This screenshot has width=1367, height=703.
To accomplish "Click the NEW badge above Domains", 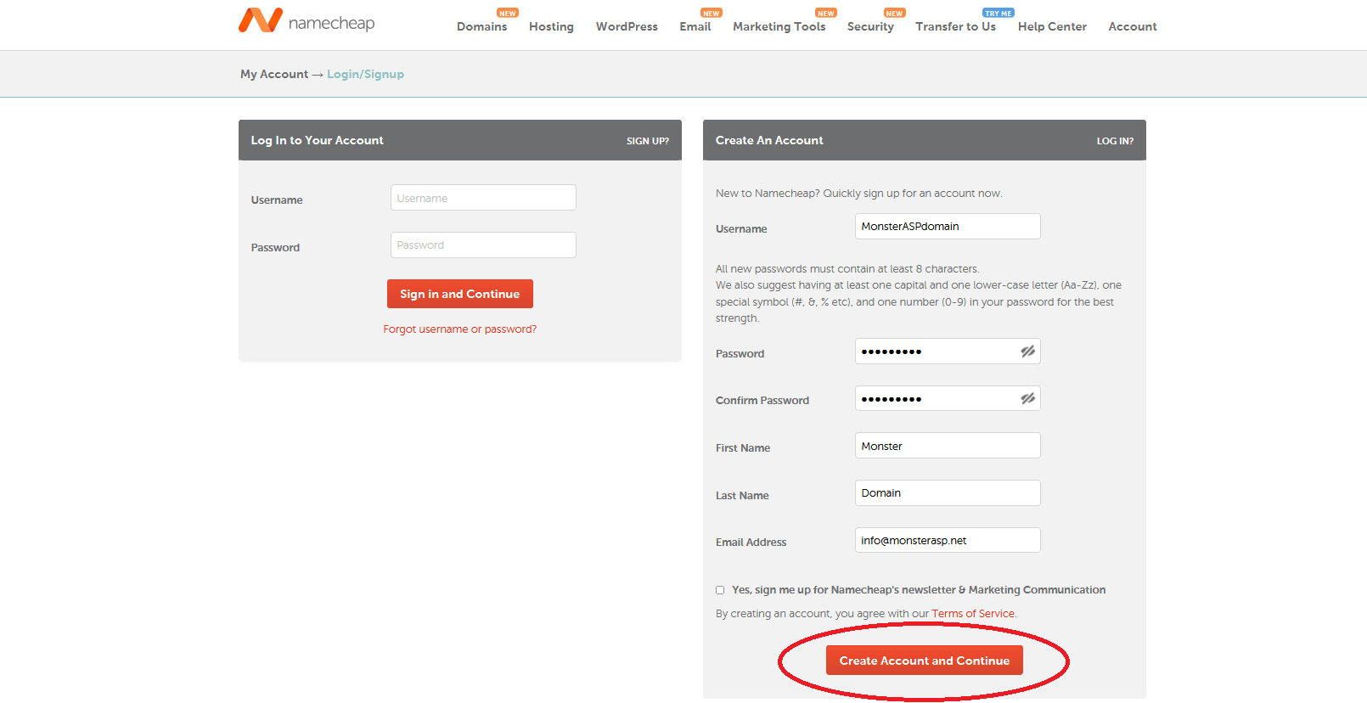I will [508, 13].
